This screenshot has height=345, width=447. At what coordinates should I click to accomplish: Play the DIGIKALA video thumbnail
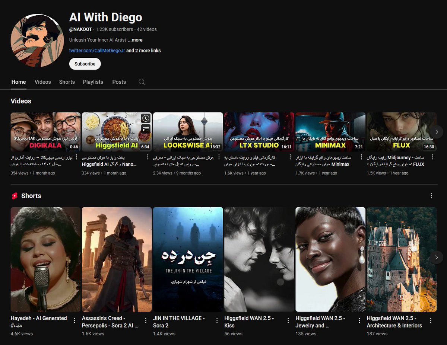coord(45,132)
